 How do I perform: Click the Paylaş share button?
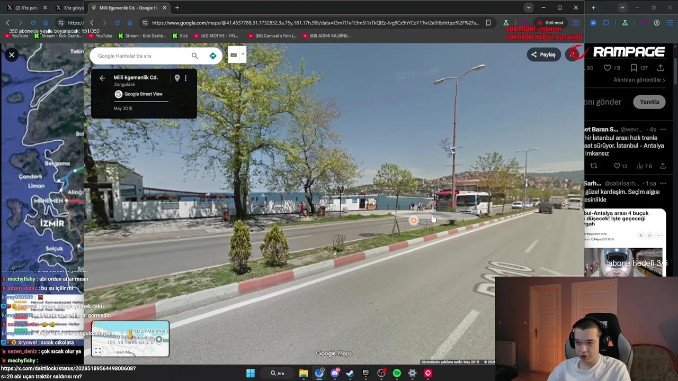543,55
